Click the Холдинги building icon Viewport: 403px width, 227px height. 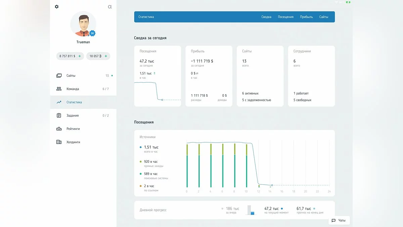click(59, 142)
